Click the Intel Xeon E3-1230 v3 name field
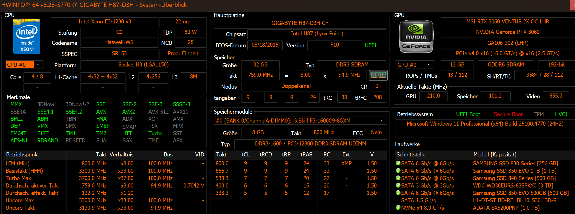This screenshot has height=214, width=575. point(105,22)
